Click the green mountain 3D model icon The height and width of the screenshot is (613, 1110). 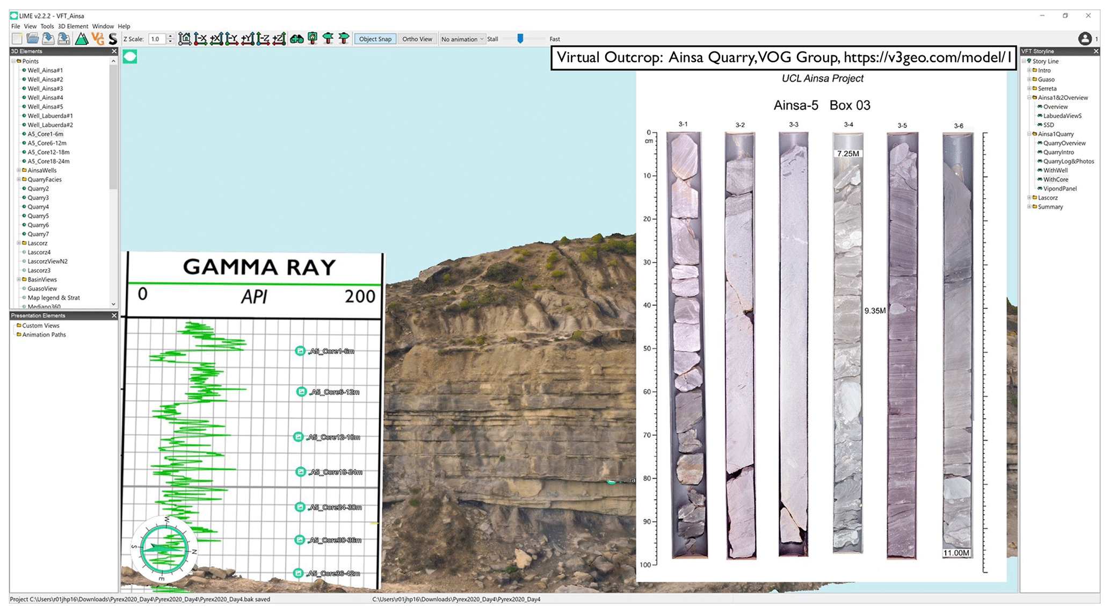81,39
